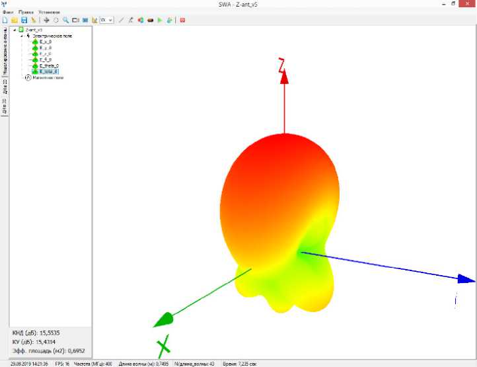Select E_theta_0 in the field tree
477x367 pixels.
pyautogui.click(x=49, y=65)
